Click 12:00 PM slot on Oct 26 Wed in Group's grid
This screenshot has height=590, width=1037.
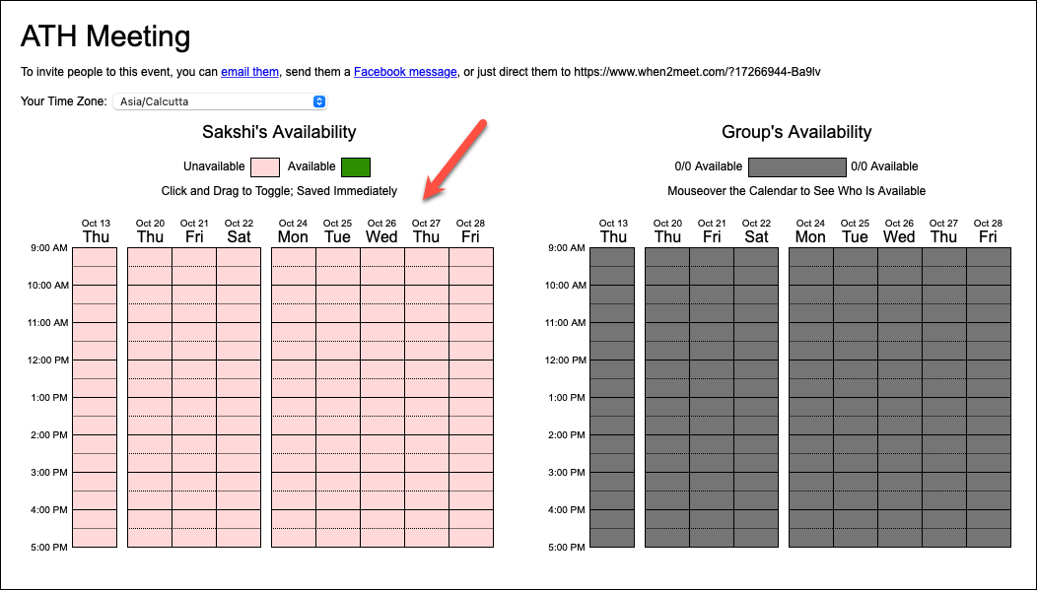[x=899, y=369]
